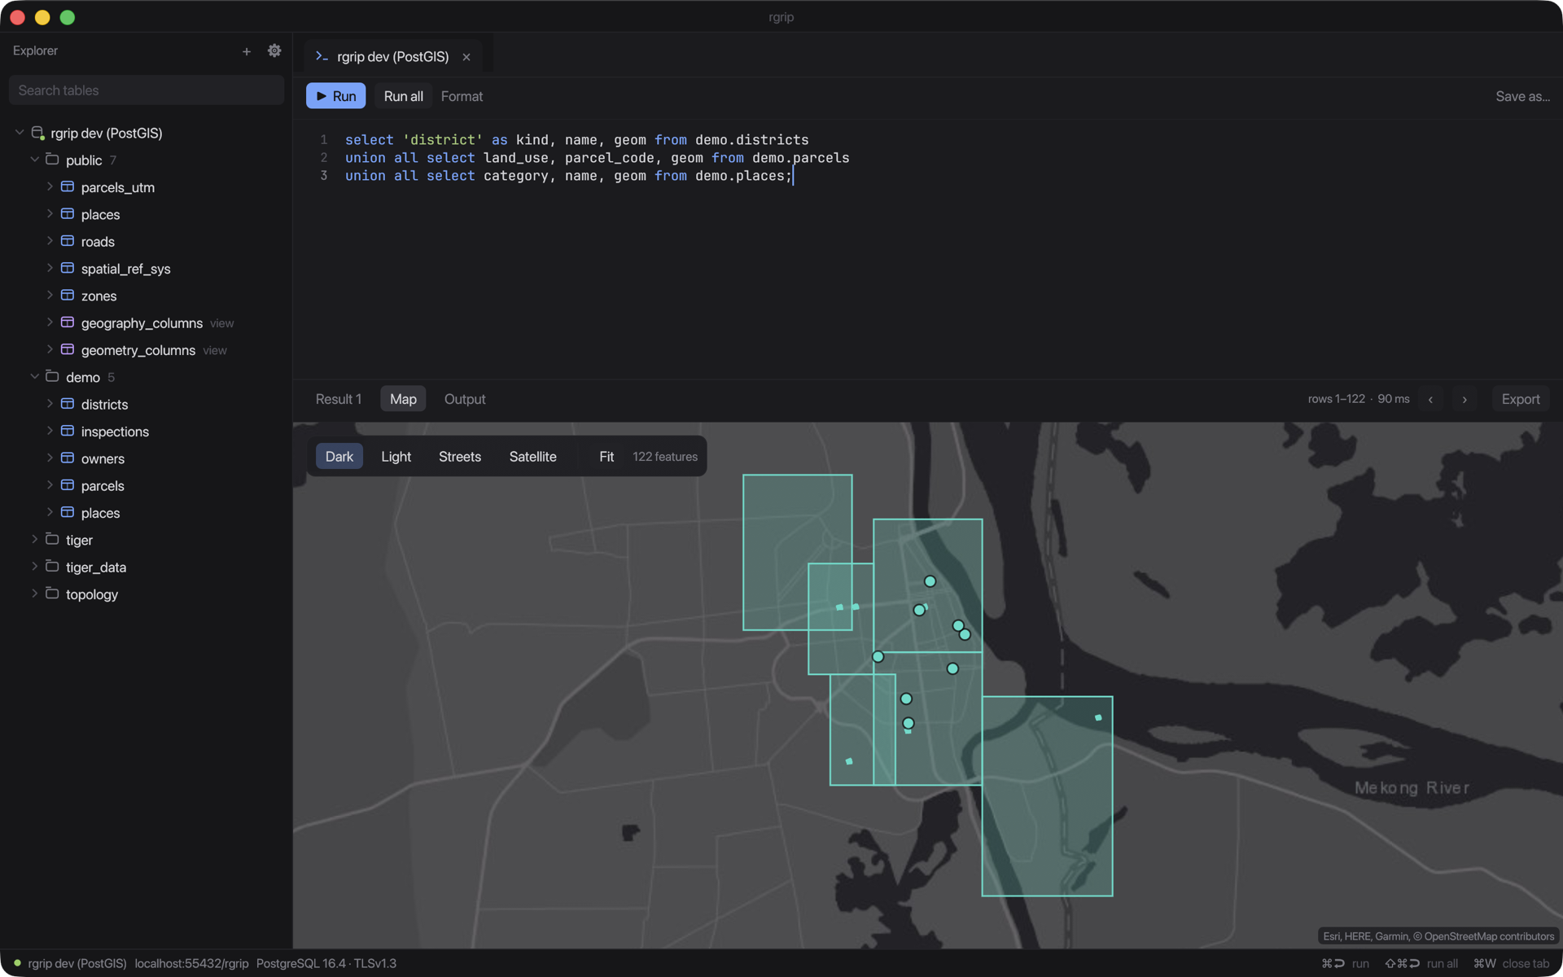Select the demo parcels table row
Image resolution: width=1563 pixels, height=977 pixels.
coord(147,486)
